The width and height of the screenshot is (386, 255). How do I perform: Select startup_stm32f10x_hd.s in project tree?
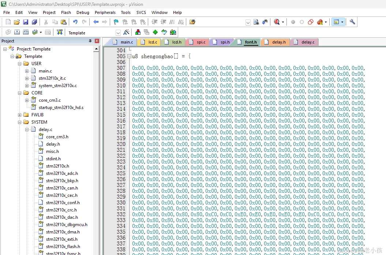(x=61, y=108)
